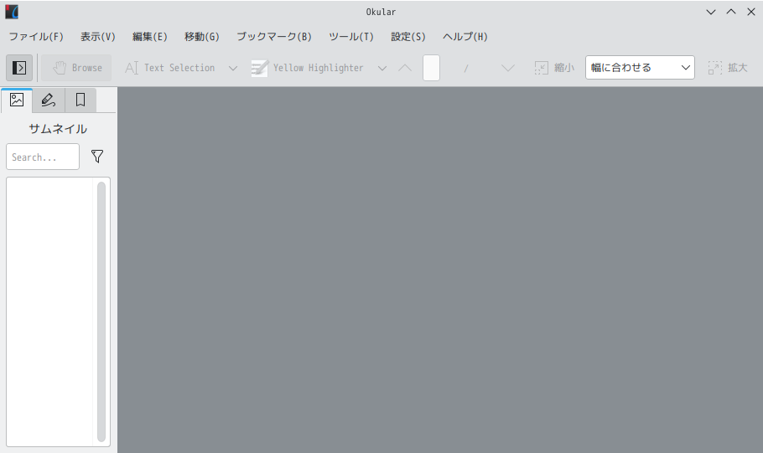Image resolution: width=763 pixels, height=453 pixels.
Task: Choose the Yellow Highlighter tool
Action: click(x=308, y=68)
